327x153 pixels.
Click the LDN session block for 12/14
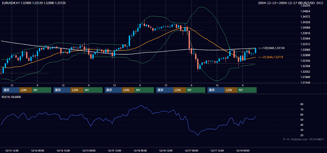click(x=77, y=90)
